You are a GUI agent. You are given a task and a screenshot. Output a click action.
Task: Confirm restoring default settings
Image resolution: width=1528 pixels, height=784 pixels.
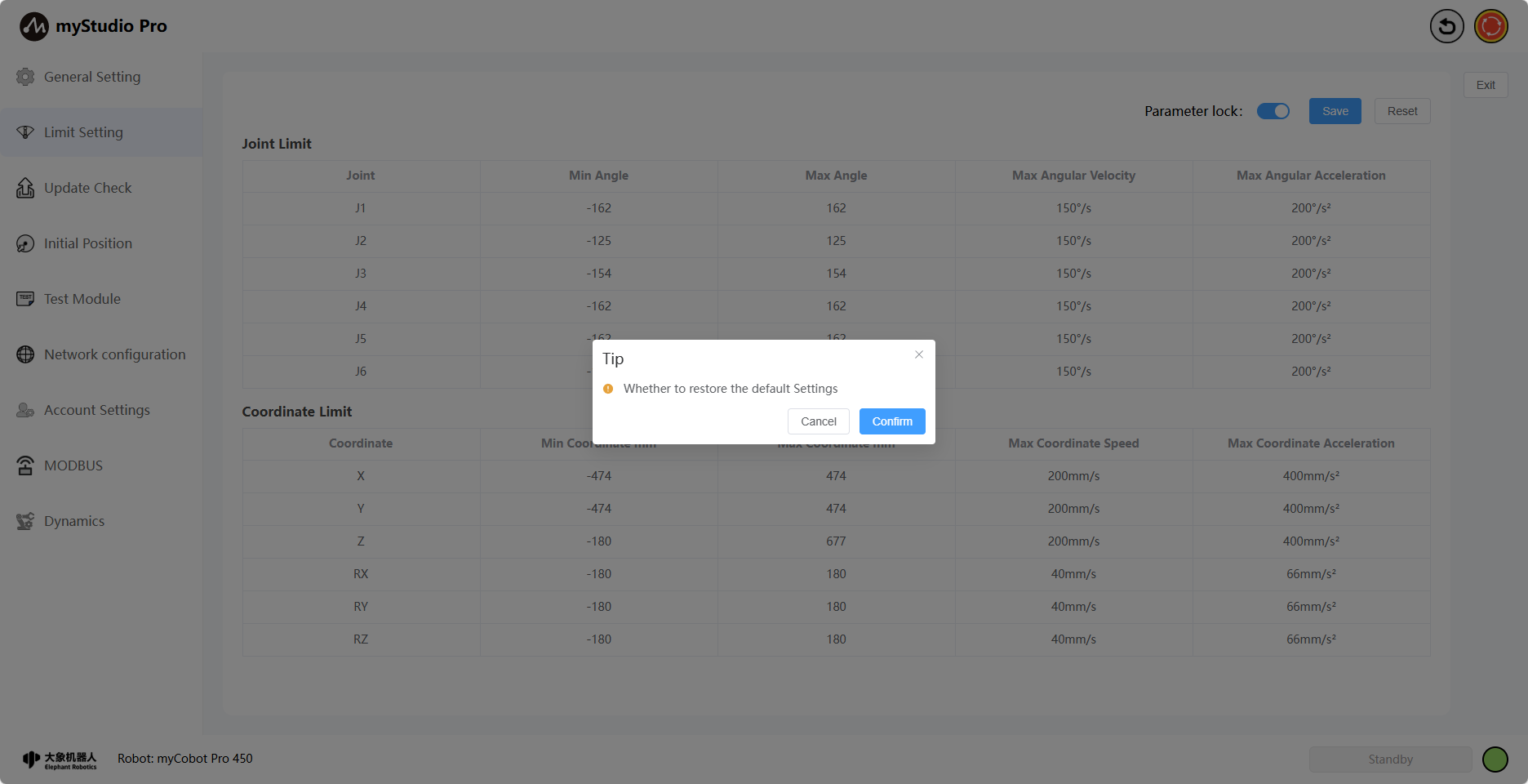[x=891, y=421]
